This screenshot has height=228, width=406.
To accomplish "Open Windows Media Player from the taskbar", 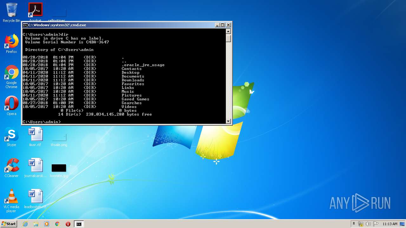I will 47,224.
